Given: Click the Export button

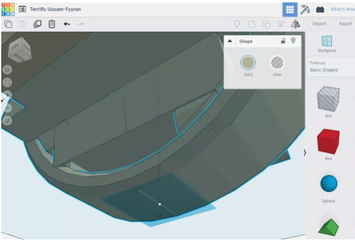Looking at the screenshot, I should [x=345, y=24].
